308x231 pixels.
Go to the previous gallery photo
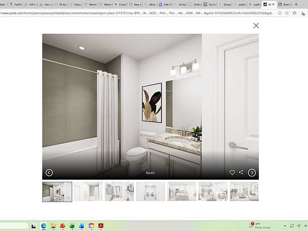tap(49, 173)
